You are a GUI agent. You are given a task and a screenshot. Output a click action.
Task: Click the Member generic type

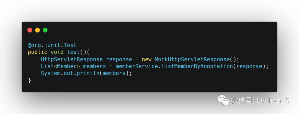[x=66, y=66]
